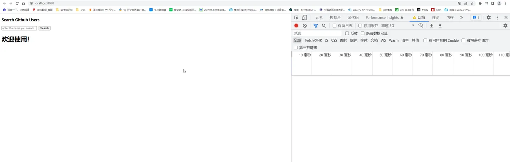Image resolution: width=510 pixels, height=162 pixels.
Task: Tick the 隐藏数据网址 checkbox
Action: pyautogui.click(x=362, y=33)
